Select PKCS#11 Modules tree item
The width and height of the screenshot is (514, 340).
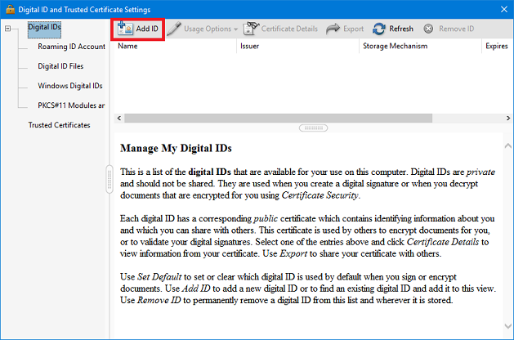70,105
